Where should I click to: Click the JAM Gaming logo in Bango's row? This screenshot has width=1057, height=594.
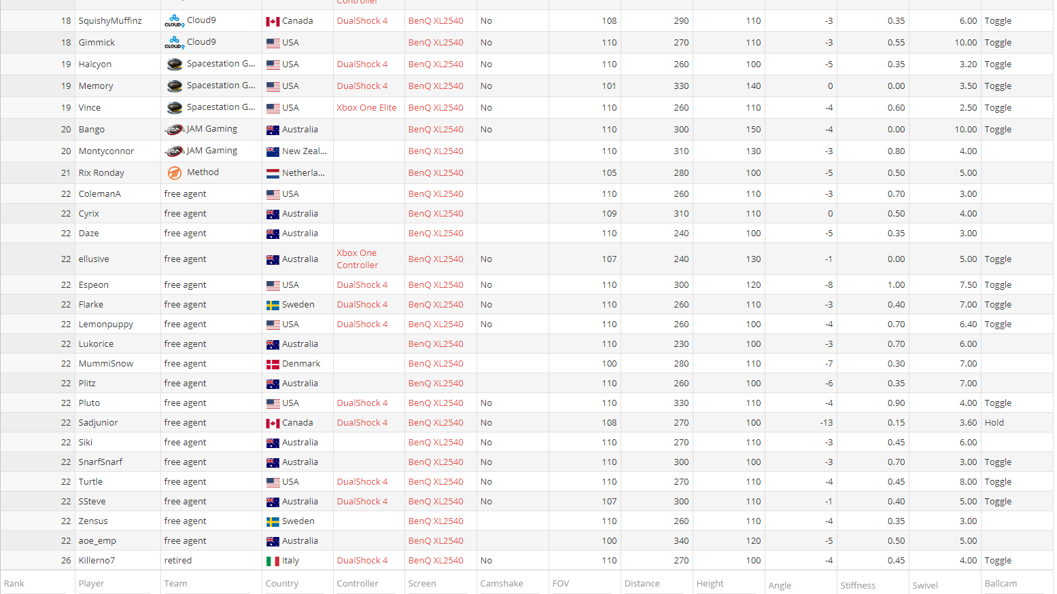coord(175,130)
